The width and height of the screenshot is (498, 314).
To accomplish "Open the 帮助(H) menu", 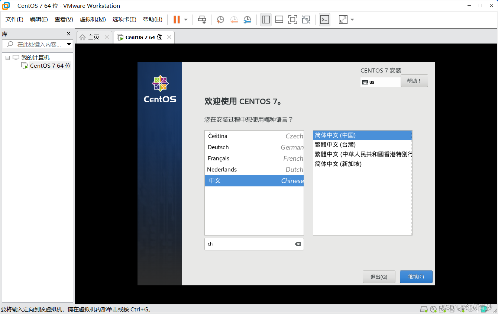I will coord(153,19).
